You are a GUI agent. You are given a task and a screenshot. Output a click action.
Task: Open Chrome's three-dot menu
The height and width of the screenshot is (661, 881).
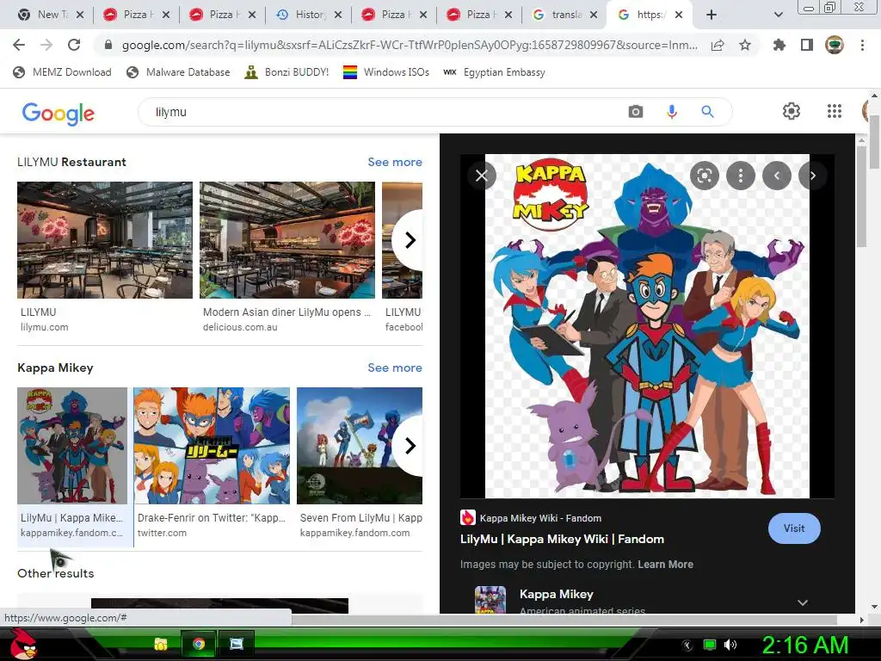pyautogui.click(x=862, y=45)
